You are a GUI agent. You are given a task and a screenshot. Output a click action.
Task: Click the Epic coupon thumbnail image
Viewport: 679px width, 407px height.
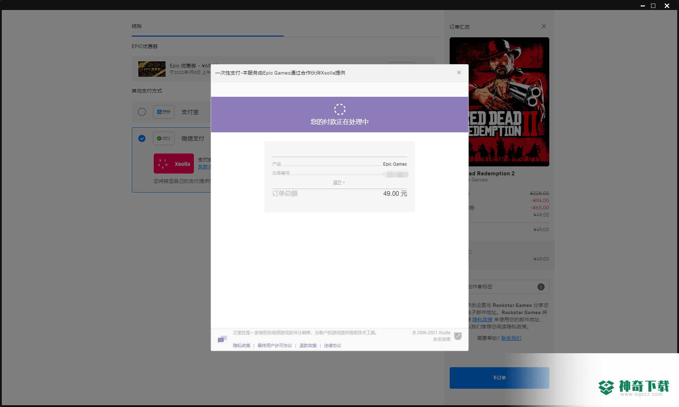click(152, 69)
